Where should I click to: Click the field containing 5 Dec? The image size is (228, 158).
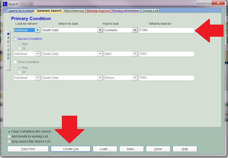(167, 30)
